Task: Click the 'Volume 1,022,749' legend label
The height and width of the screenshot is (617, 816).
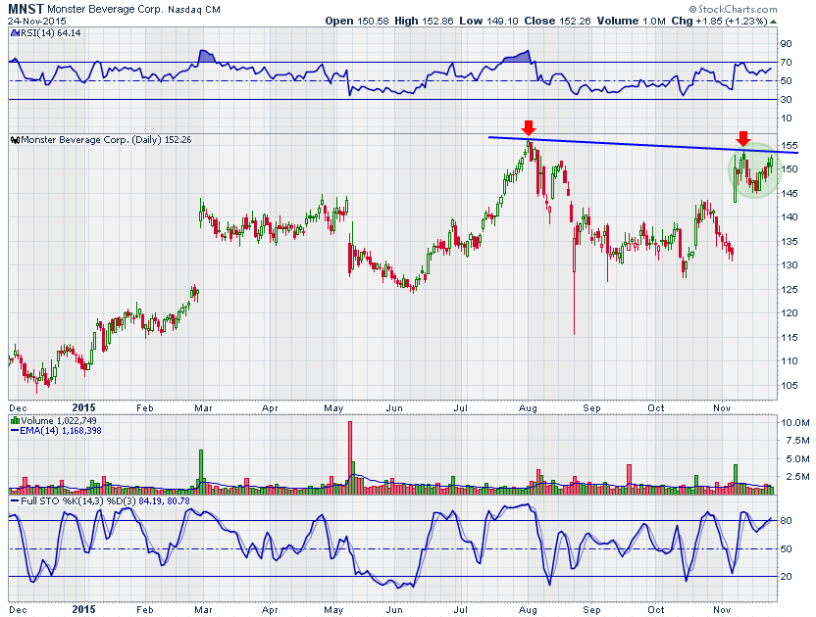Action: pyautogui.click(x=59, y=420)
